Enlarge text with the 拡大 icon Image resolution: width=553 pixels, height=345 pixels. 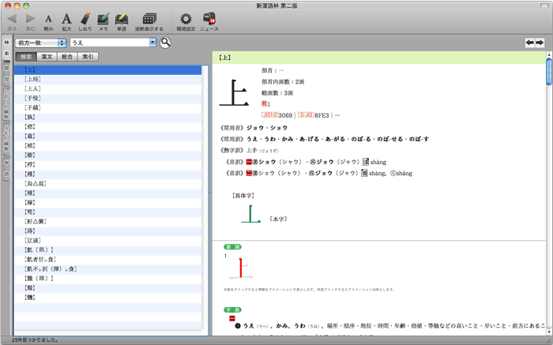pyautogui.click(x=66, y=19)
